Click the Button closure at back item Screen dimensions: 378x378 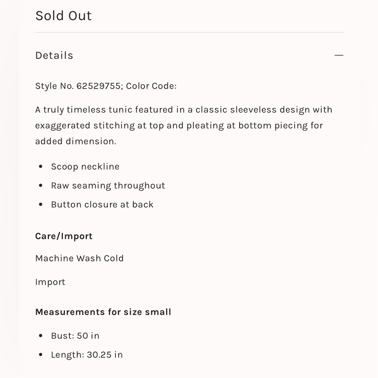(x=102, y=204)
